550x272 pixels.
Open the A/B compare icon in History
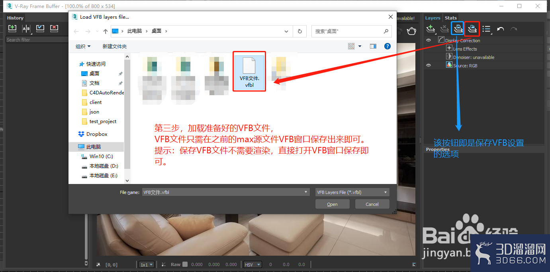26,28
